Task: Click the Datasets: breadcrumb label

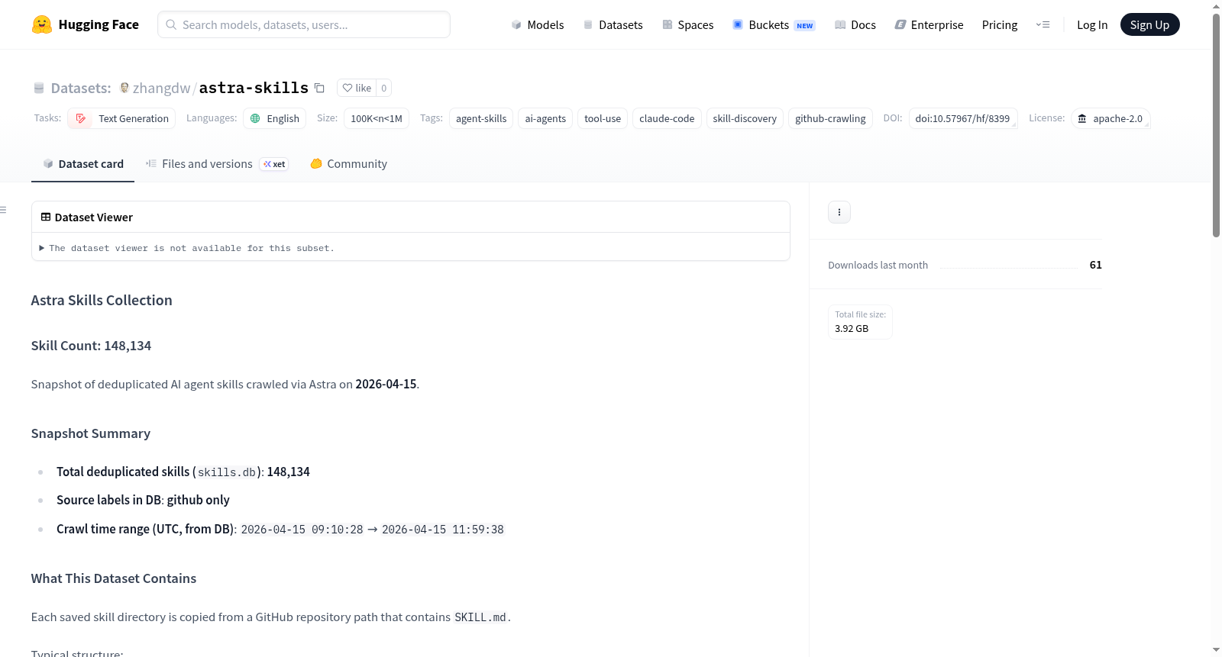Action: 81,88
